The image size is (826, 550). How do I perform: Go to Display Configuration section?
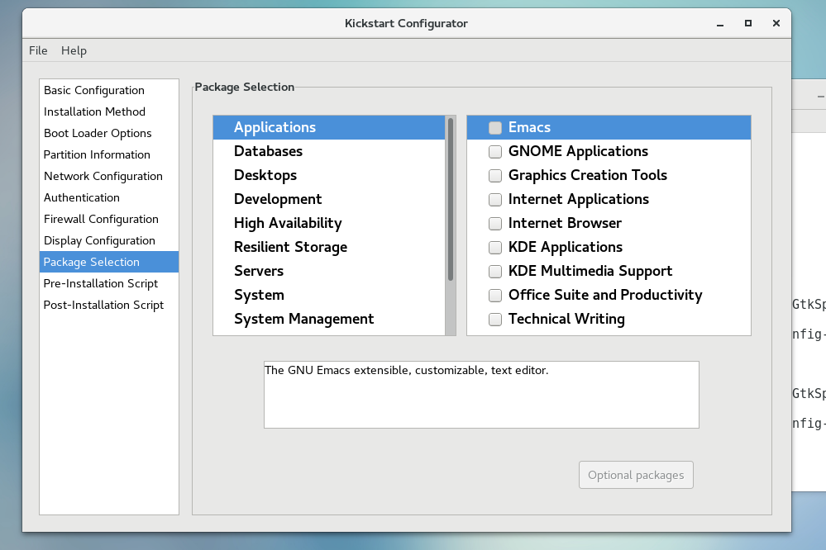109,240
